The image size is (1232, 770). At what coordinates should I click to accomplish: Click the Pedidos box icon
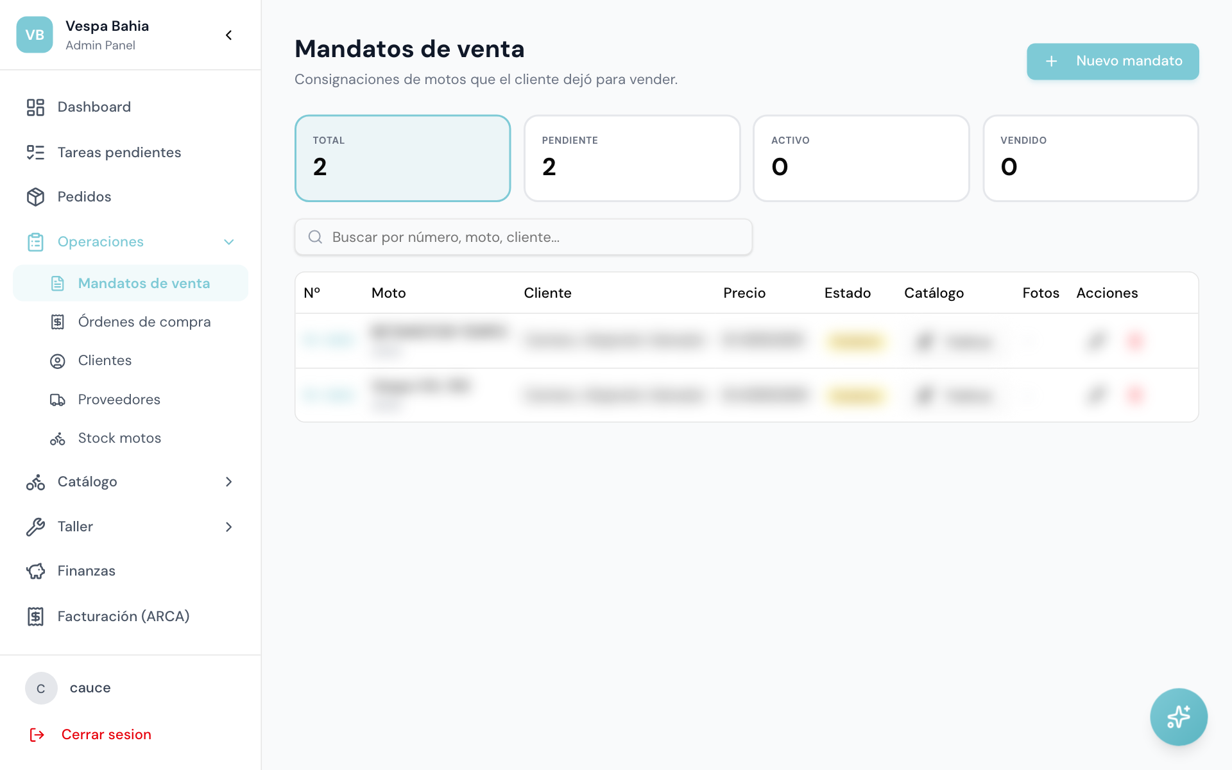pyautogui.click(x=35, y=197)
